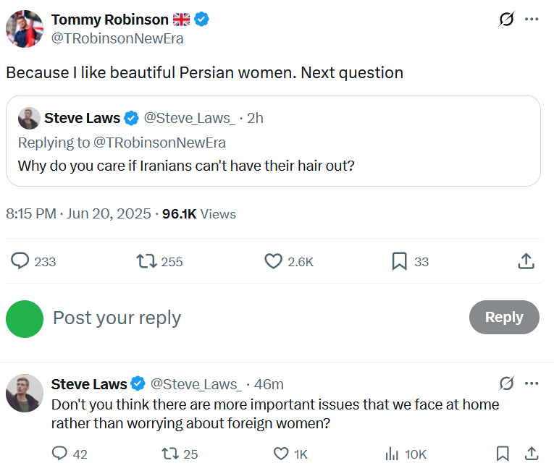Click the Grok icon on main post
Screen dimensions: 554x471
(x=506, y=19)
